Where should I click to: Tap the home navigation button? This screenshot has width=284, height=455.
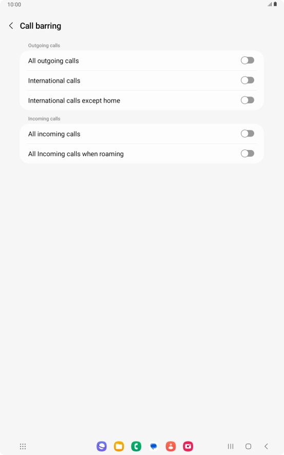click(x=249, y=446)
